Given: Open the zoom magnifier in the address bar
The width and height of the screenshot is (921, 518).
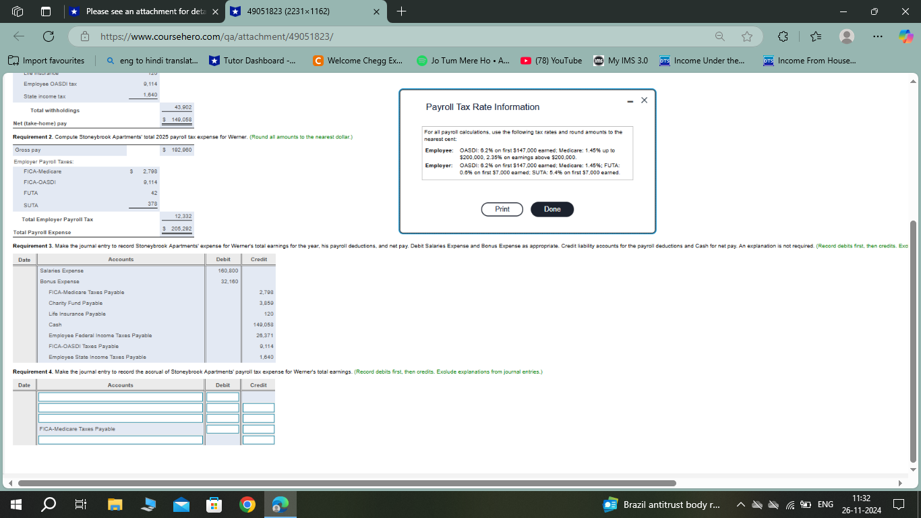Looking at the screenshot, I should (720, 36).
